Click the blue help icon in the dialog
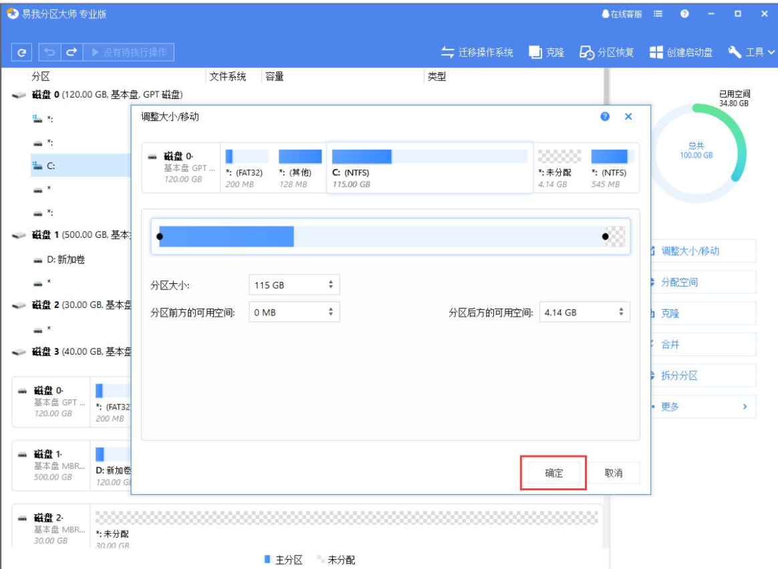The width and height of the screenshot is (778, 569). pyautogui.click(x=606, y=116)
